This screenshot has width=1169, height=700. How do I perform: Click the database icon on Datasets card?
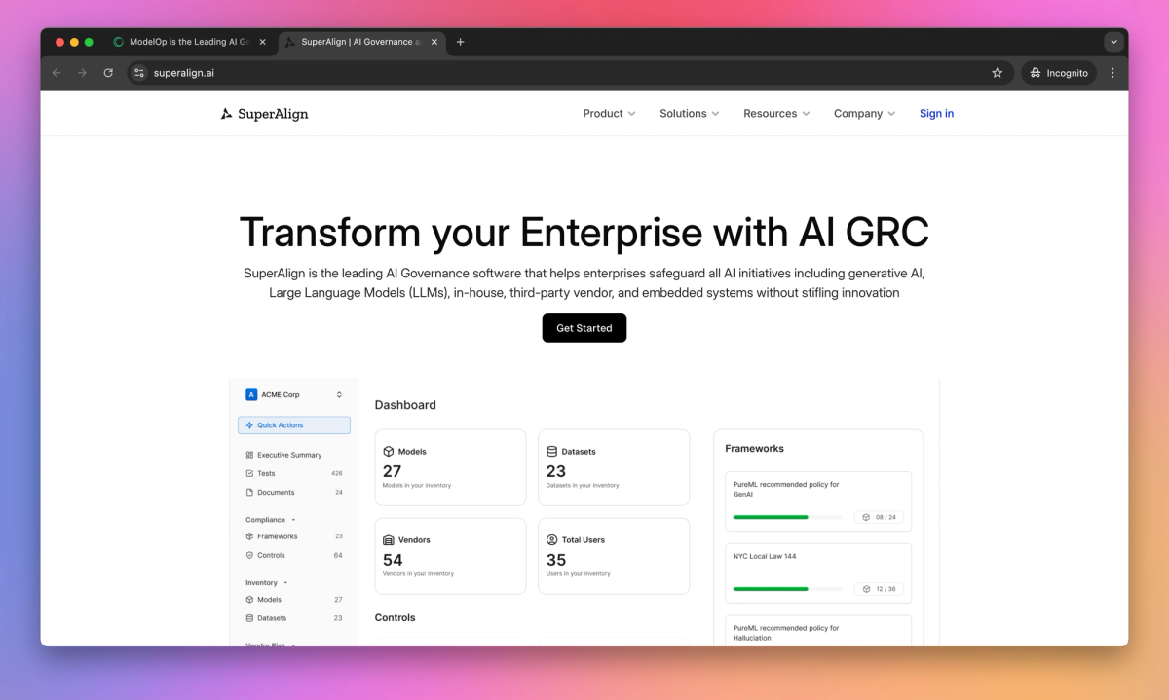click(552, 452)
